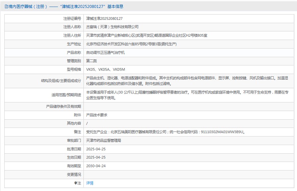
Task: Select the registrant address starting with 天津市武清京津产业新城
Action: click(147, 35)
